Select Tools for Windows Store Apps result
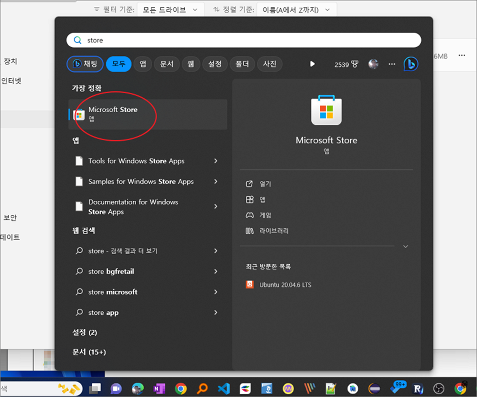Viewport: 477px width, 397px height. coord(136,161)
